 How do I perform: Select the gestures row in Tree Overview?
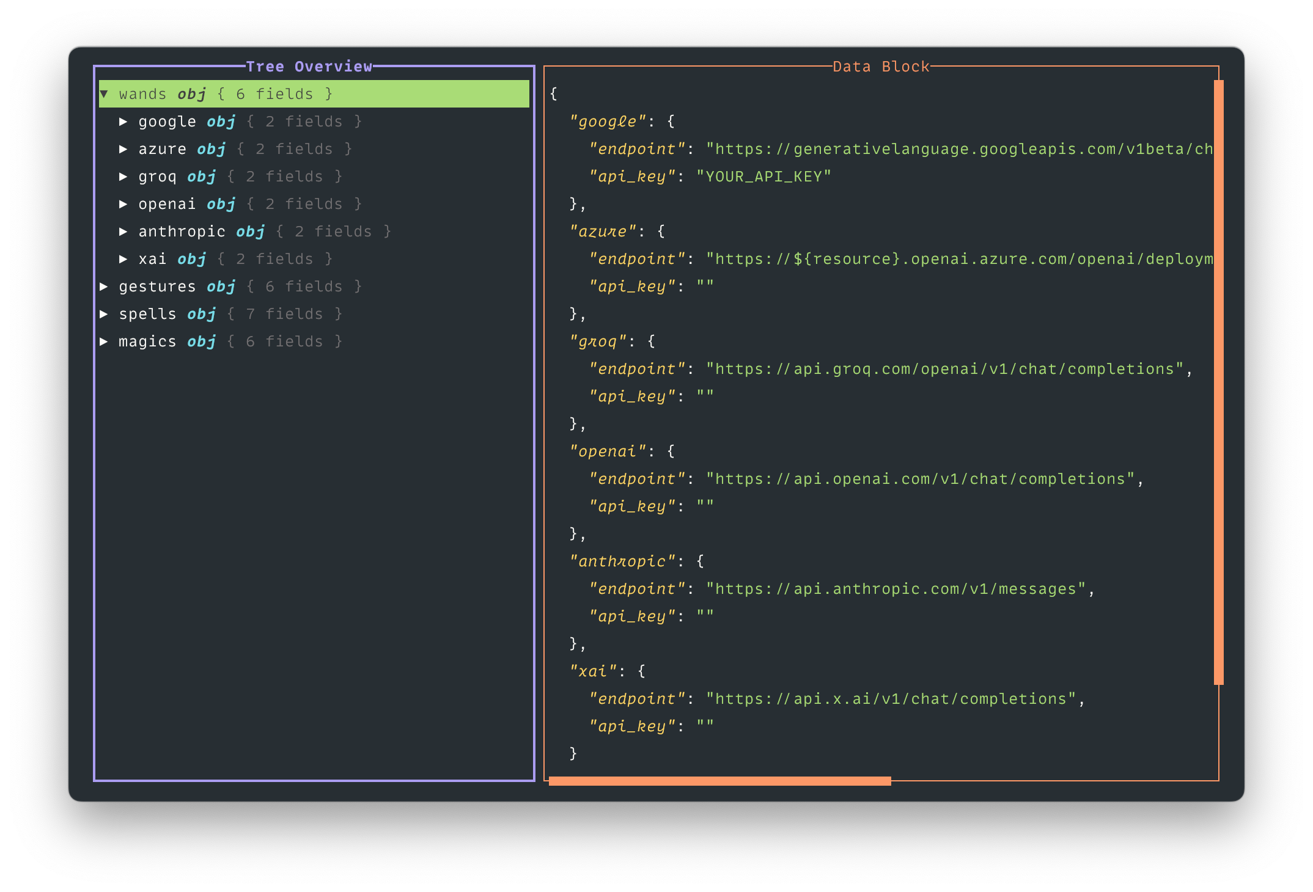[x=314, y=287]
